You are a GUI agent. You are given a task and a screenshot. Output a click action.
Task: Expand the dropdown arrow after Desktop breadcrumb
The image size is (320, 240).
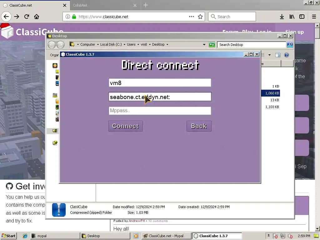tap(167, 44)
